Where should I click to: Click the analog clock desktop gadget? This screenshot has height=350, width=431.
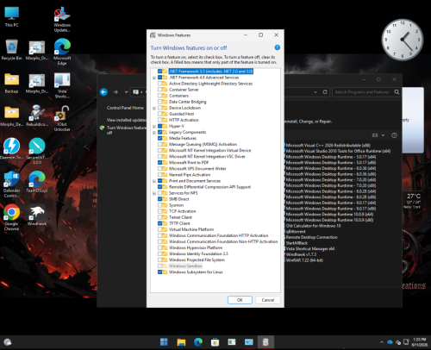[x=403, y=40]
